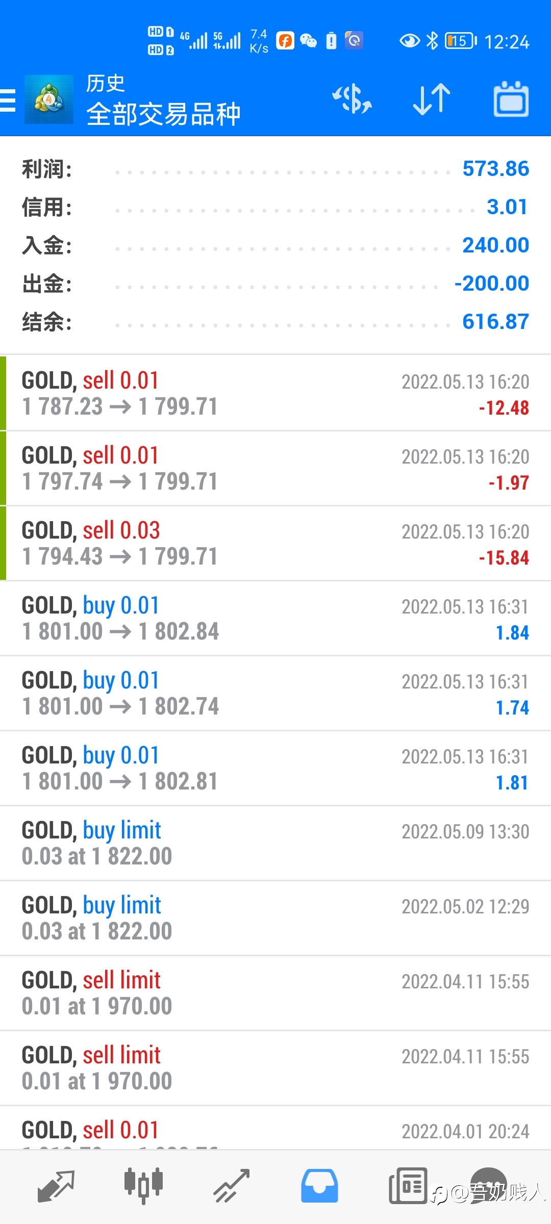Open the Trade tab trend icon
The height and width of the screenshot is (1224, 551).
[x=231, y=1186]
